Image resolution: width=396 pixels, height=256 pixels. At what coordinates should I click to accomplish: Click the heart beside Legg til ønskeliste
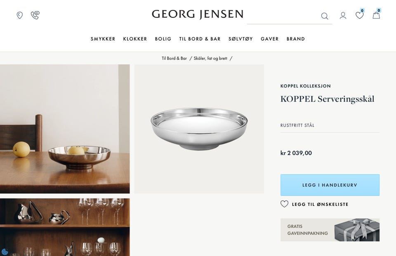pyautogui.click(x=284, y=204)
